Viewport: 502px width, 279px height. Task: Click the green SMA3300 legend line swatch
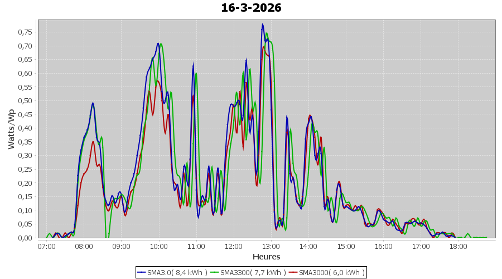215,272
